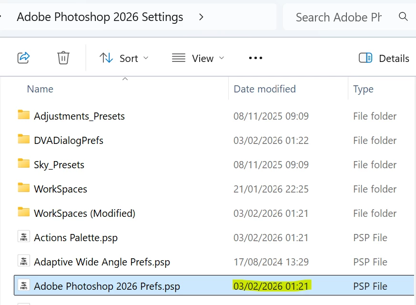Sort by the Date modified column

pos(264,89)
